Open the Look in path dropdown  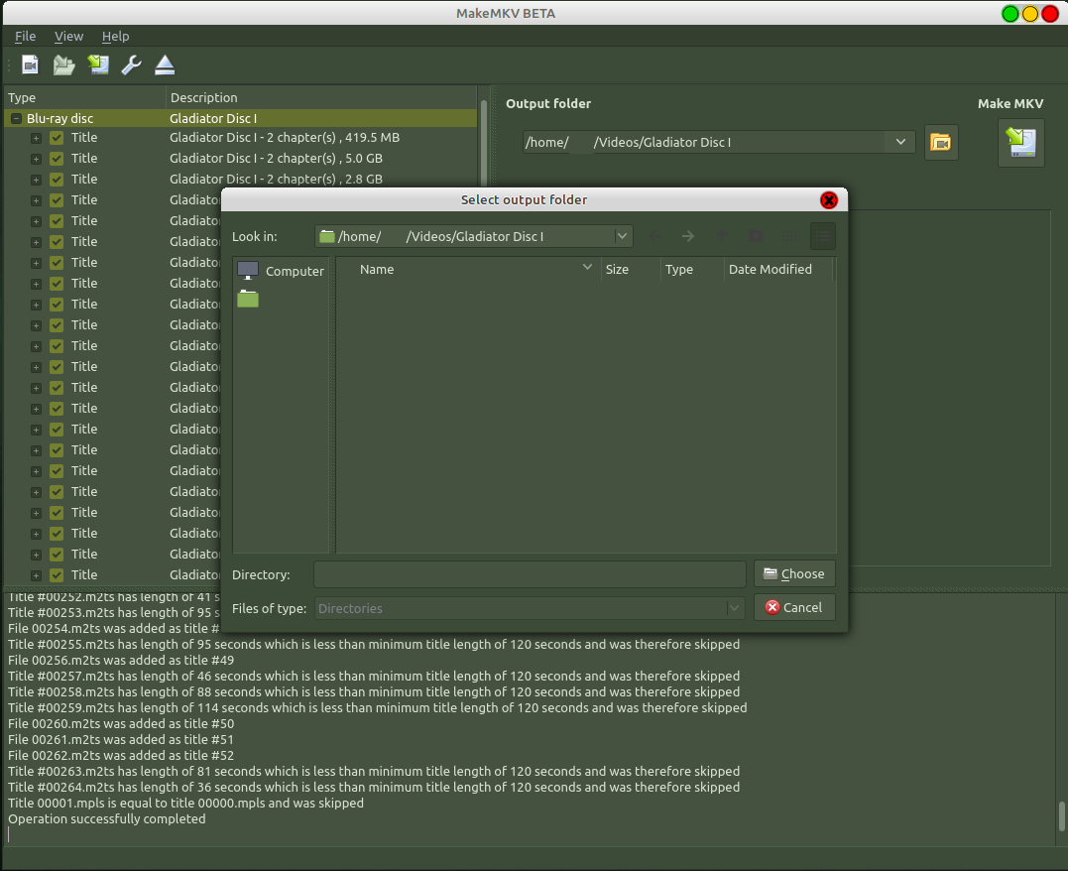pyautogui.click(x=622, y=236)
